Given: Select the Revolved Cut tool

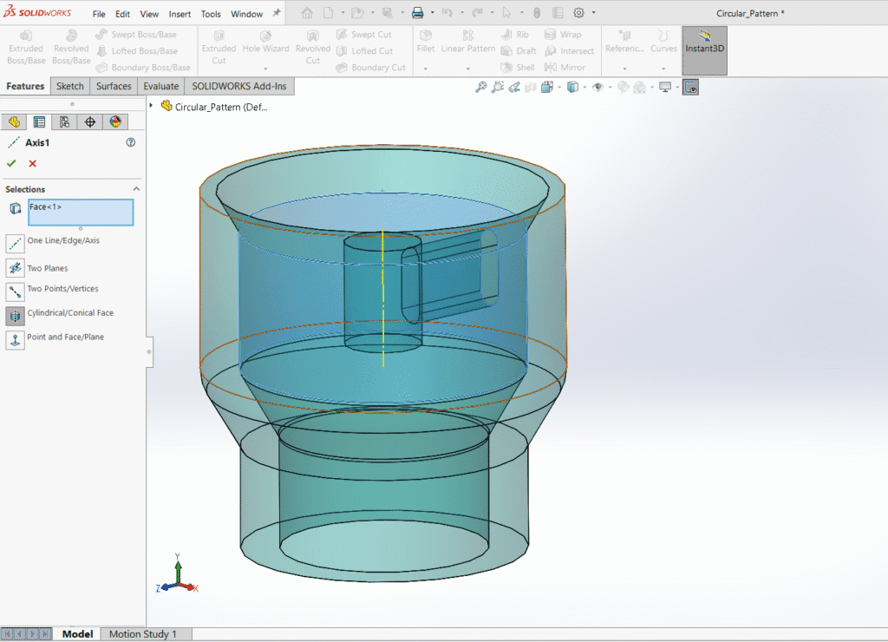Looking at the screenshot, I should pyautogui.click(x=312, y=48).
